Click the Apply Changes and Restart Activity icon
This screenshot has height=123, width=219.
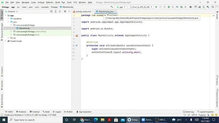[x=160, y=7]
